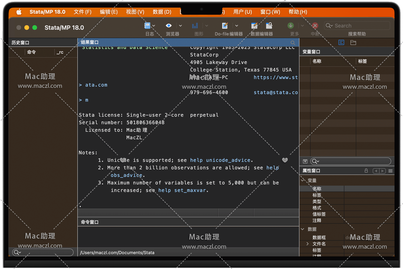Switch to the folder view icon above 变量窗口
The height and width of the screenshot is (269, 403).
pyautogui.click(x=353, y=43)
